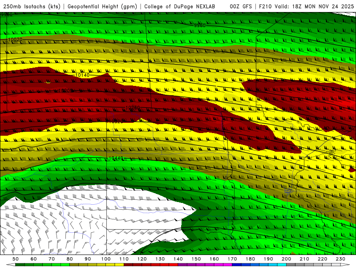
Task: Click the 10260 height contour label
Action: (x=133, y=107)
